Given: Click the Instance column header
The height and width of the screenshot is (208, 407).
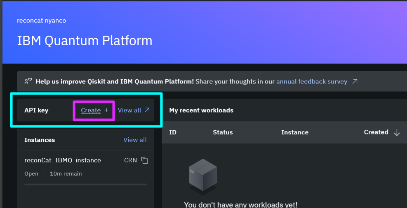Looking at the screenshot, I should (x=295, y=132).
